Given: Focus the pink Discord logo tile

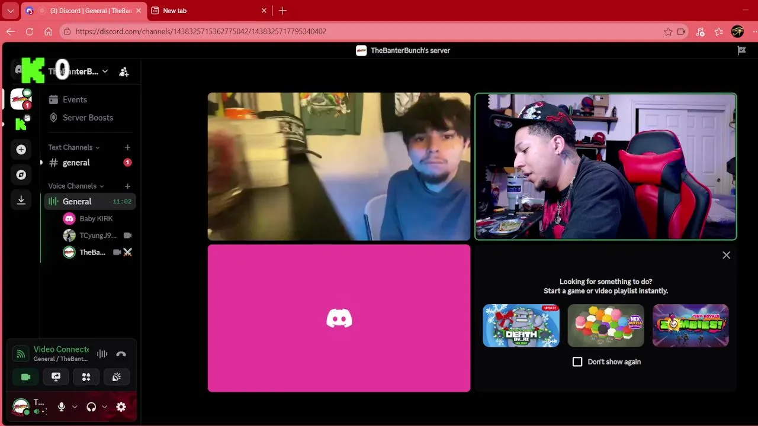Looking at the screenshot, I should (339, 318).
